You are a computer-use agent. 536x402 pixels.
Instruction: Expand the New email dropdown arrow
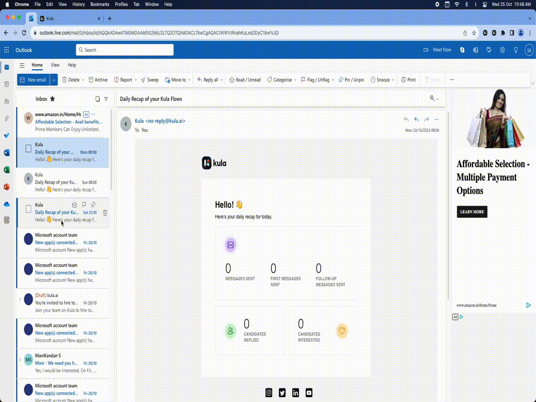pyautogui.click(x=54, y=80)
